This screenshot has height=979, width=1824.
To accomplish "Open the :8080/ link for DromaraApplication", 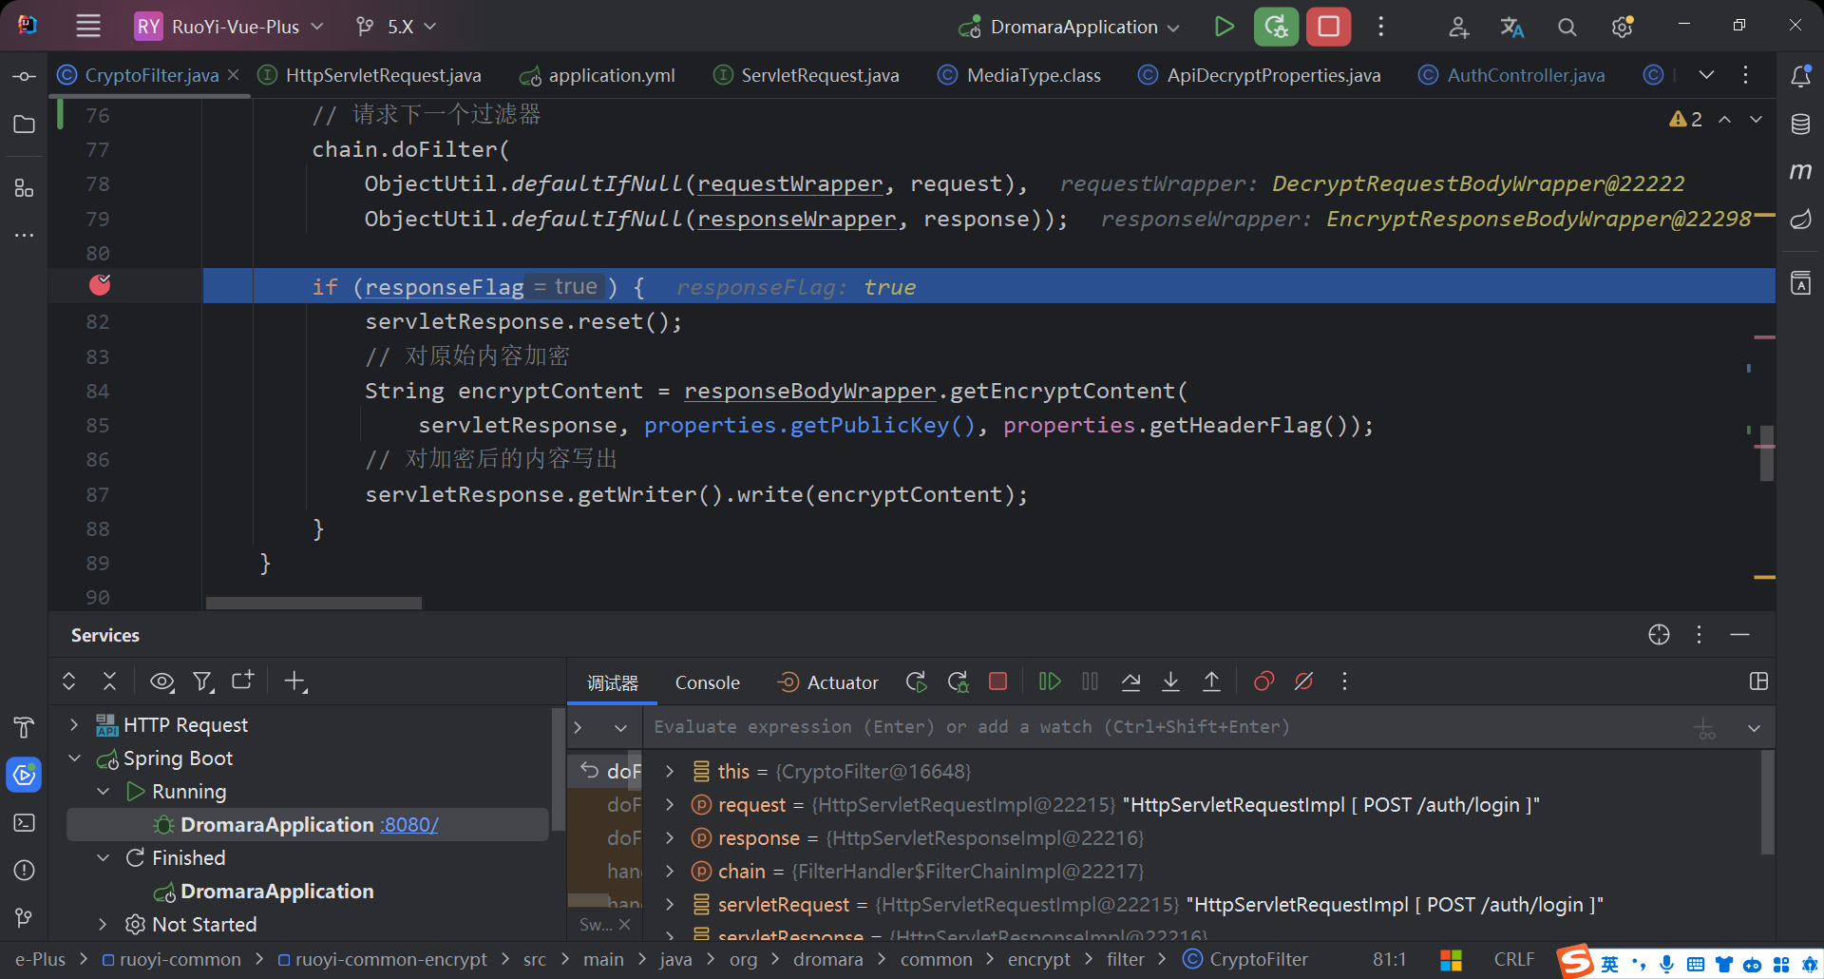I will tap(409, 825).
